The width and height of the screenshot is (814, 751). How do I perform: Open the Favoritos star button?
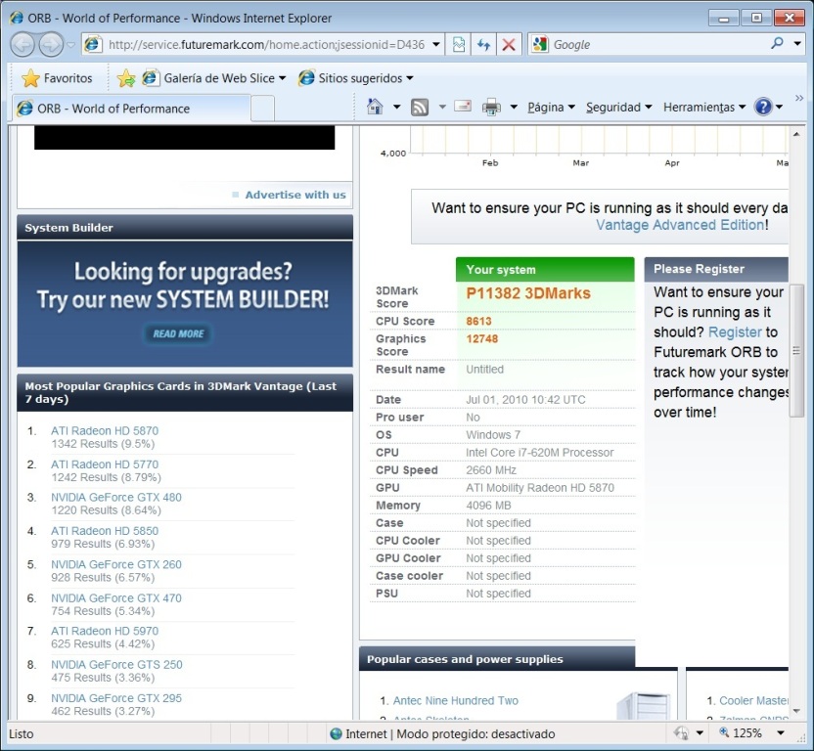pyautogui.click(x=57, y=78)
